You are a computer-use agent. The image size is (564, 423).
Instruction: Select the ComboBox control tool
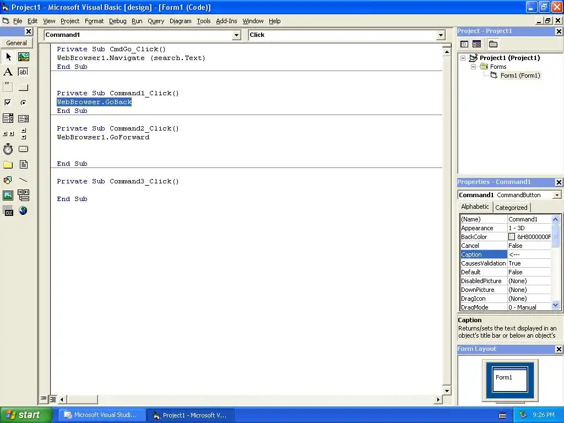pyautogui.click(x=8, y=118)
